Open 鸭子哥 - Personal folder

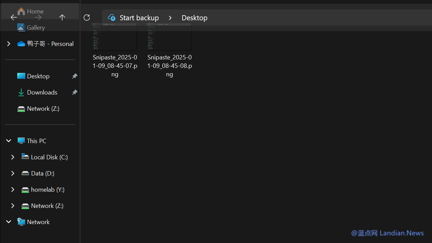(50, 44)
